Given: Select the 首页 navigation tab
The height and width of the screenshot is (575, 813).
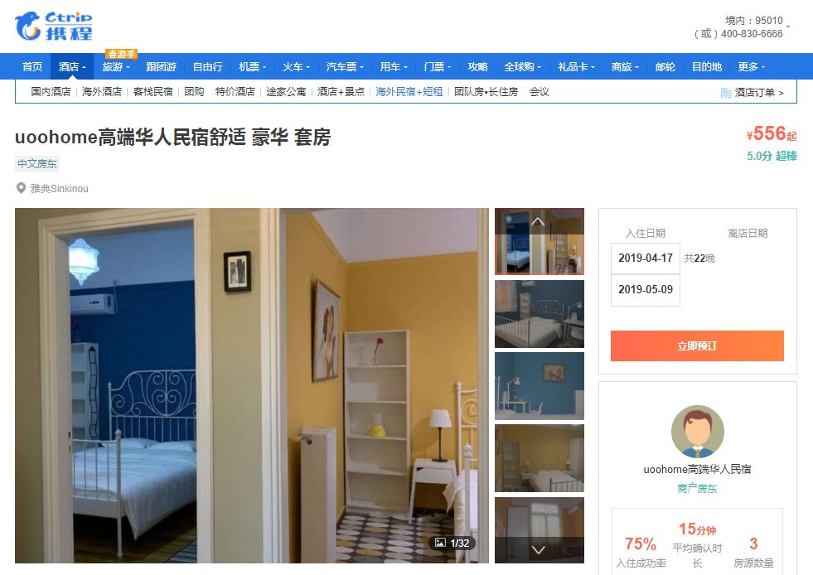Looking at the screenshot, I should pyautogui.click(x=32, y=67).
